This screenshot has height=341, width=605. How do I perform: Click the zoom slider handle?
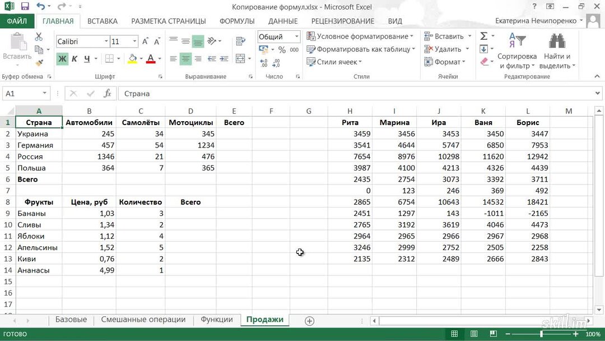[542, 334]
